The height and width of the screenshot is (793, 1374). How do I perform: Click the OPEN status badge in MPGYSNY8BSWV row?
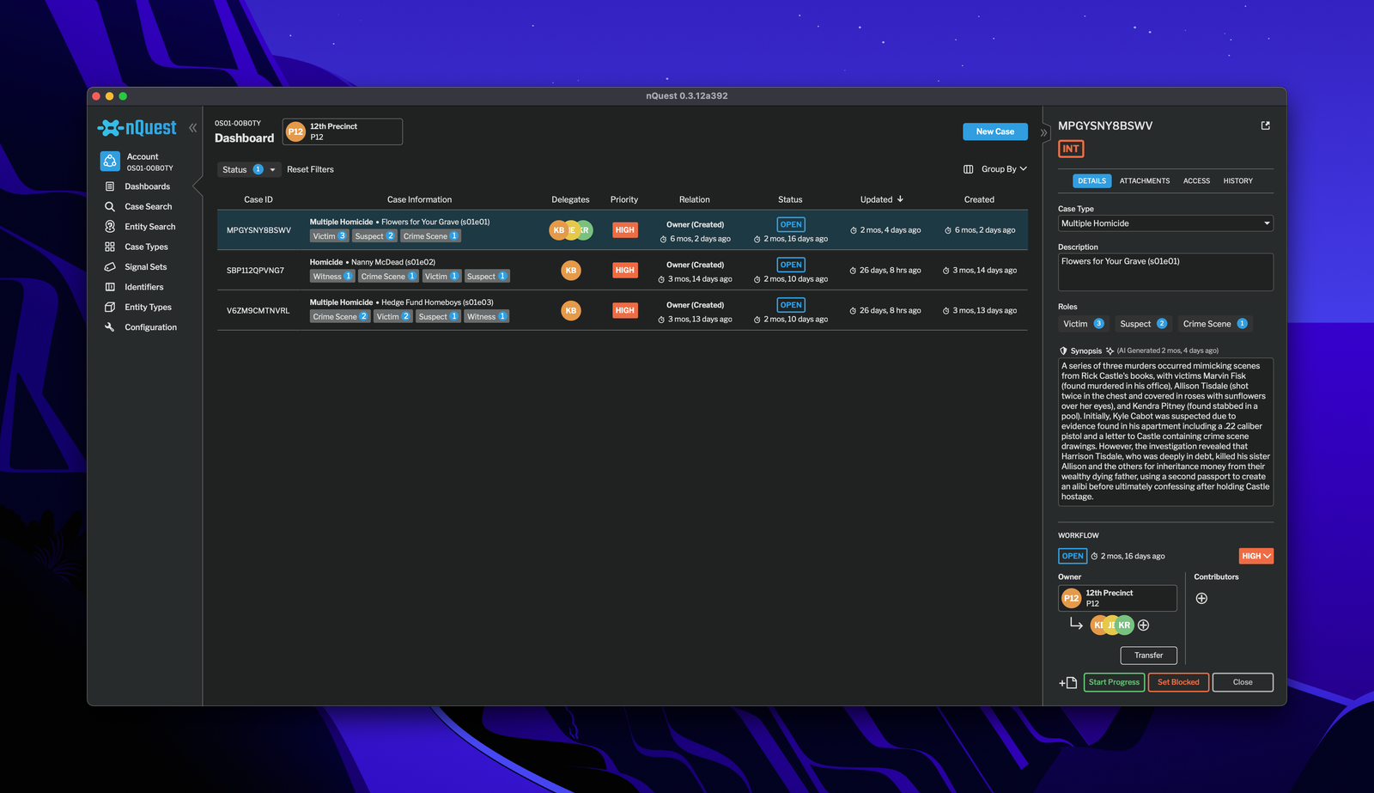[791, 224]
